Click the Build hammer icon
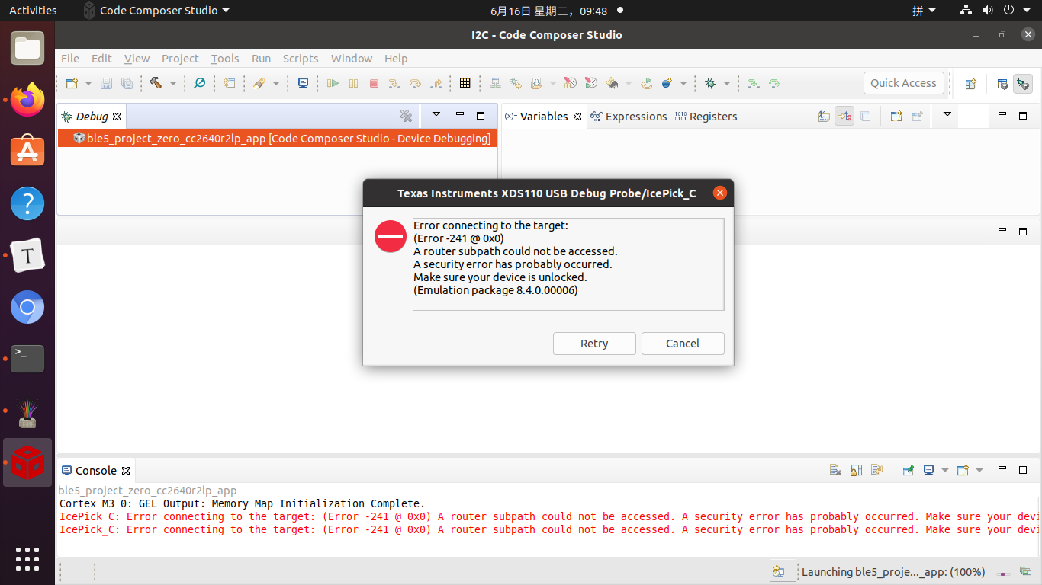The width and height of the screenshot is (1042, 585). [x=156, y=83]
